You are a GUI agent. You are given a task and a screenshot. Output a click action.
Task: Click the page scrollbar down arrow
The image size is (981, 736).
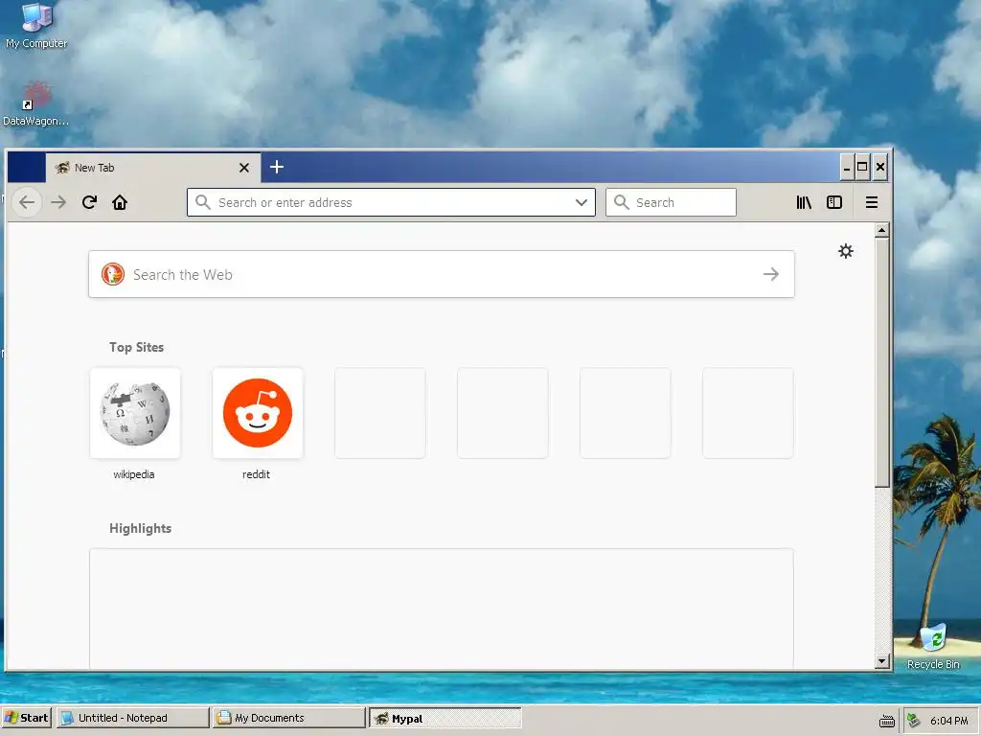882,661
